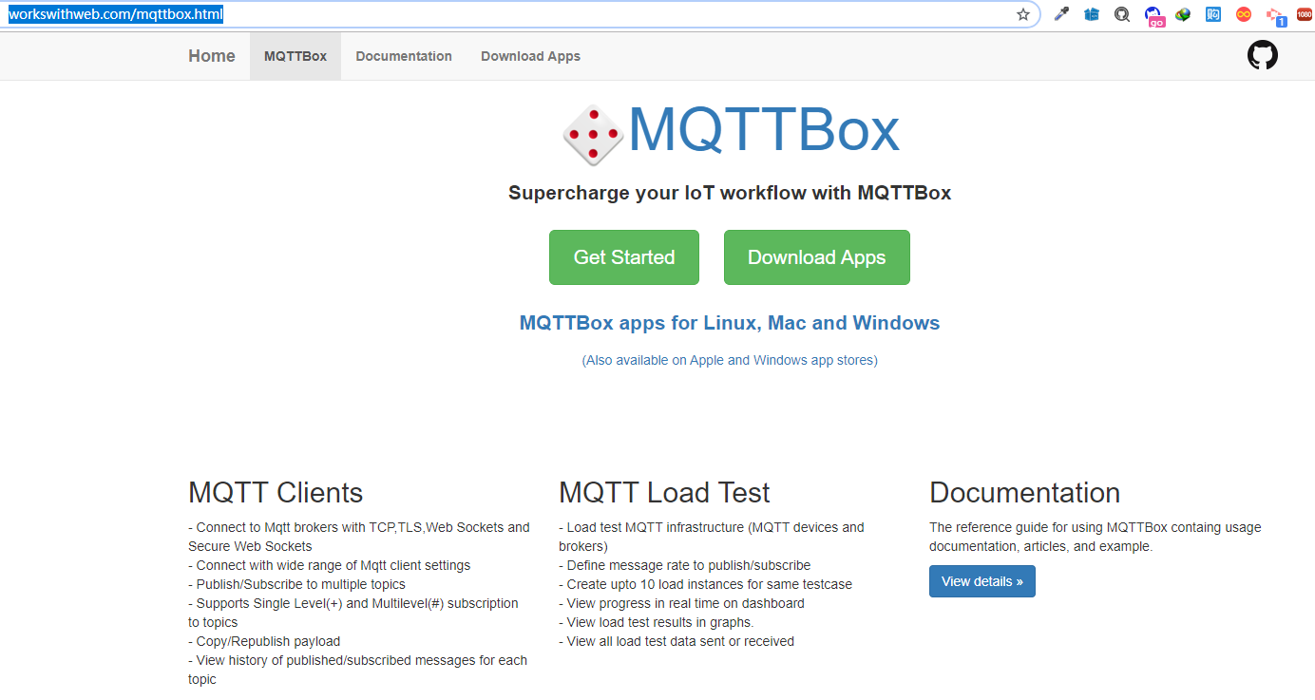Click the MQTTBox dice logo
The width and height of the screenshot is (1315, 700).
pos(593,135)
